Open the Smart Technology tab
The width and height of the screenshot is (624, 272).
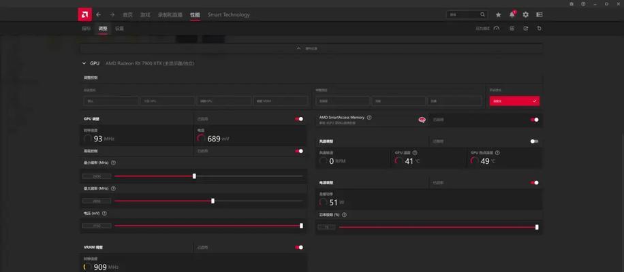(x=228, y=15)
